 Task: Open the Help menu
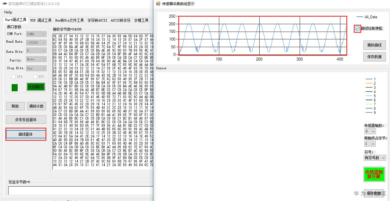[x=8, y=12]
